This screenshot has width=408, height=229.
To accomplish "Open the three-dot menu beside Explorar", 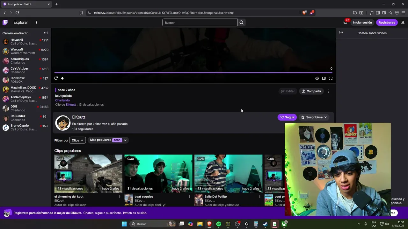I will [x=36, y=23].
